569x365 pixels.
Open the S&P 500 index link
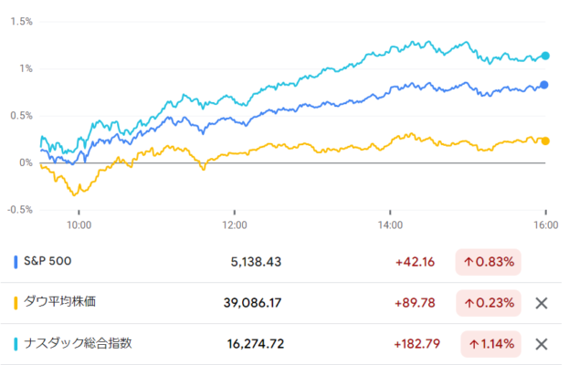coord(47,261)
